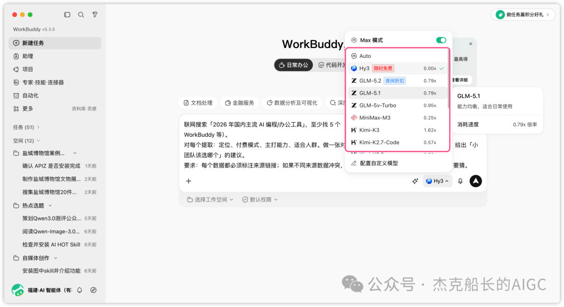Select the GLM-5v-Turbo model
This screenshot has width=564, height=307.
397,105
